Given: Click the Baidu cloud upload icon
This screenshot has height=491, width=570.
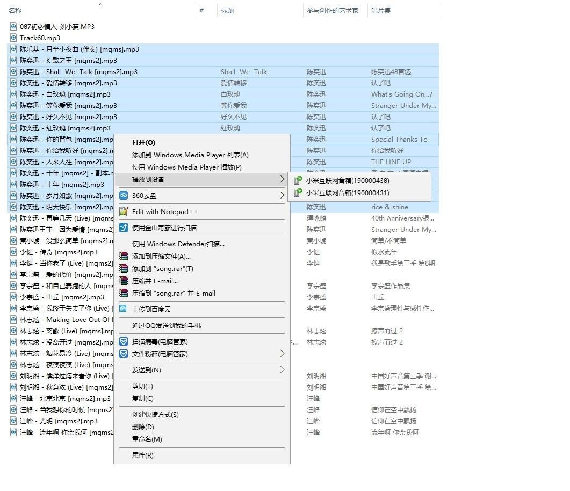Looking at the screenshot, I should click(123, 309).
